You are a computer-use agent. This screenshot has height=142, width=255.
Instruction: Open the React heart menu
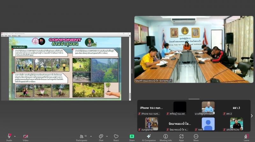point(116,138)
